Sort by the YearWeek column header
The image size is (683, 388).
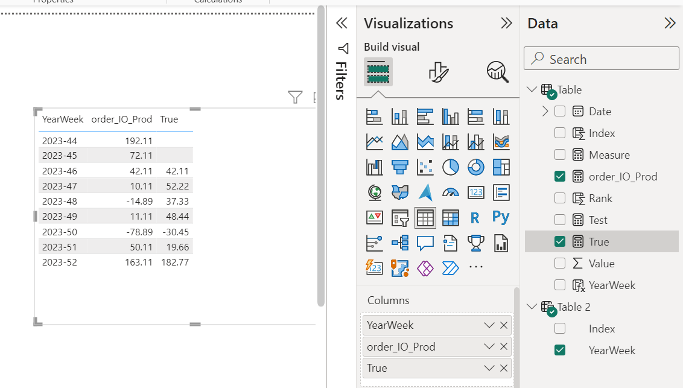click(x=63, y=119)
